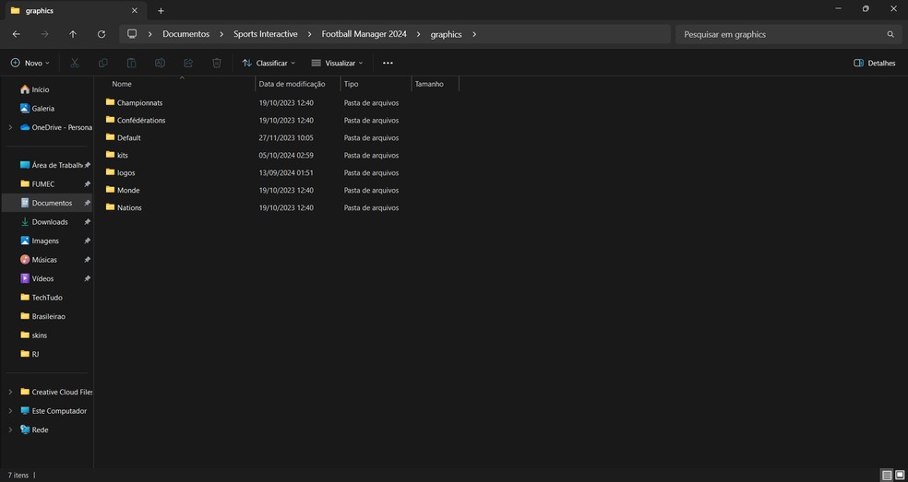This screenshot has width=908, height=482.
Task: Open new tab with plus button
Action: (161, 11)
